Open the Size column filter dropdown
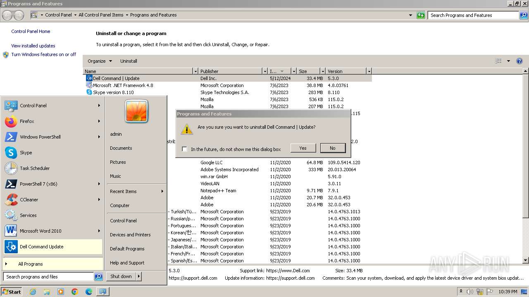 click(x=323, y=71)
